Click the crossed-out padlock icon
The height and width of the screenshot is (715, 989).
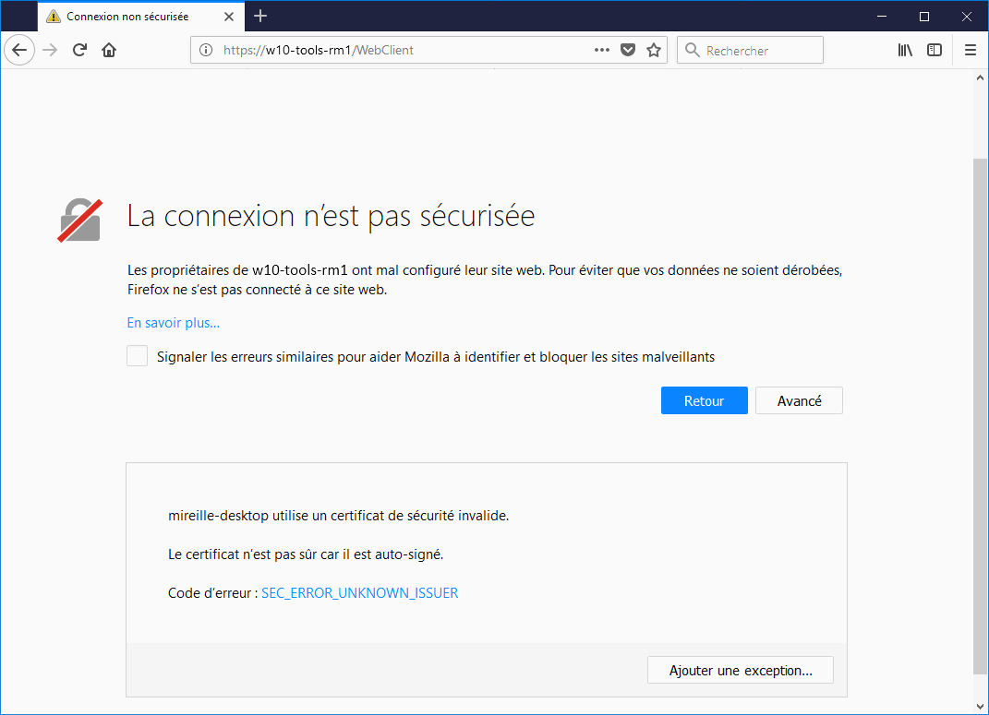click(x=79, y=220)
